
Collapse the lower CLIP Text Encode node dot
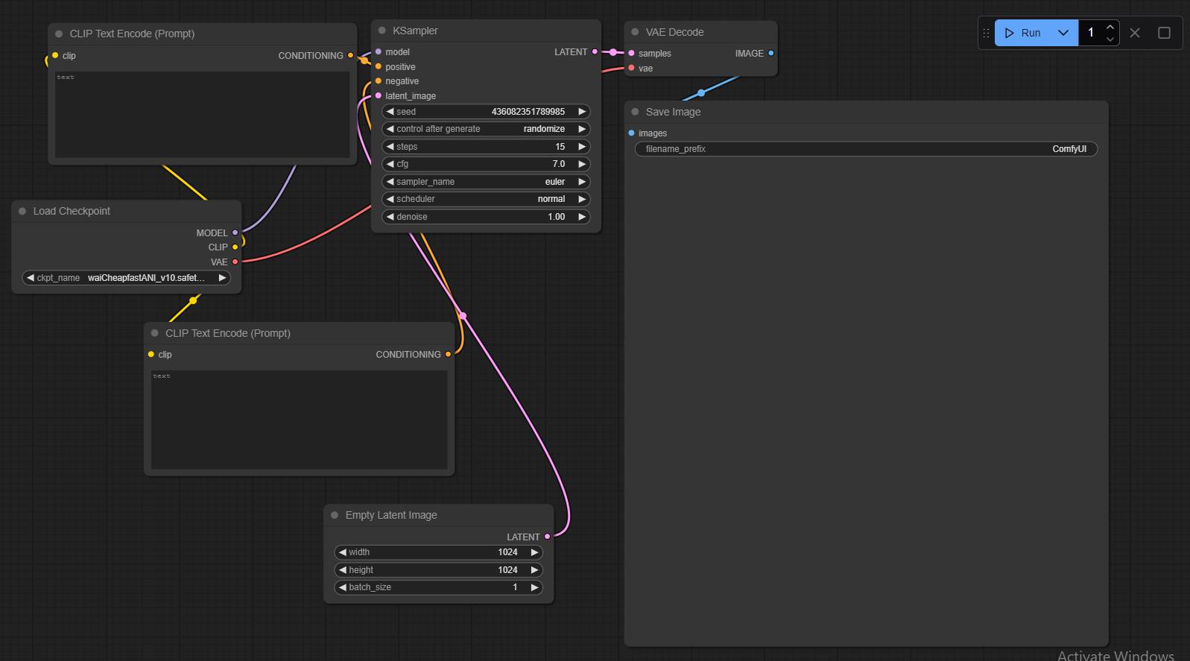(x=155, y=333)
